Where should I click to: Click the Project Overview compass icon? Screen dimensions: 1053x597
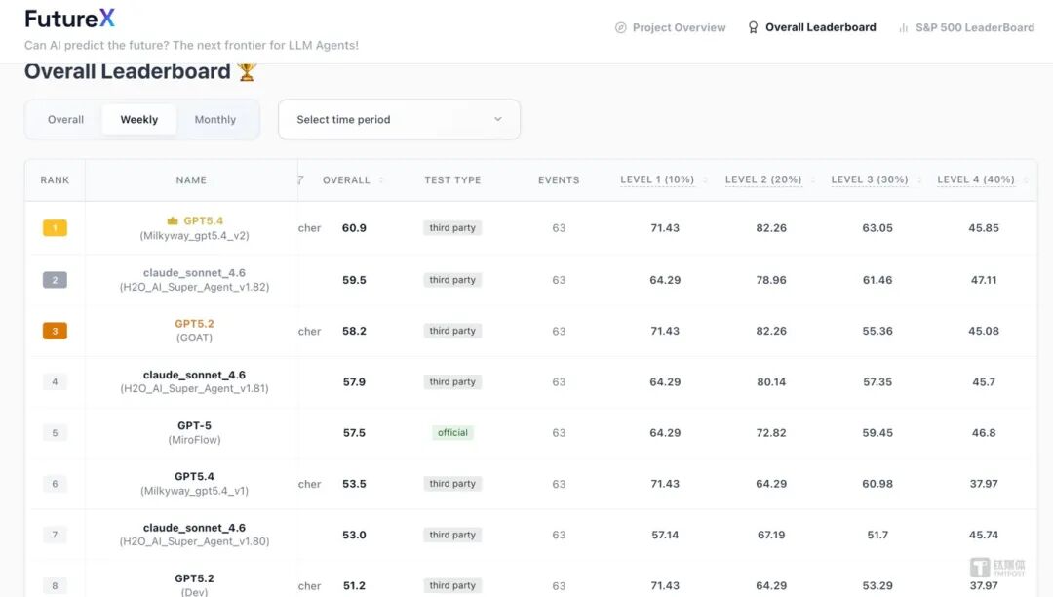click(x=621, y=28)
